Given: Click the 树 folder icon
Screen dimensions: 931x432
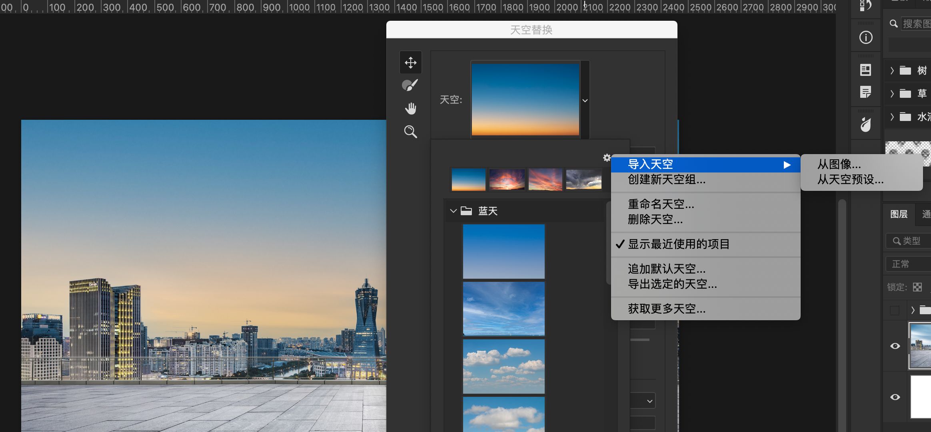Looking at the screenshot, I should [x=905, y=71].
